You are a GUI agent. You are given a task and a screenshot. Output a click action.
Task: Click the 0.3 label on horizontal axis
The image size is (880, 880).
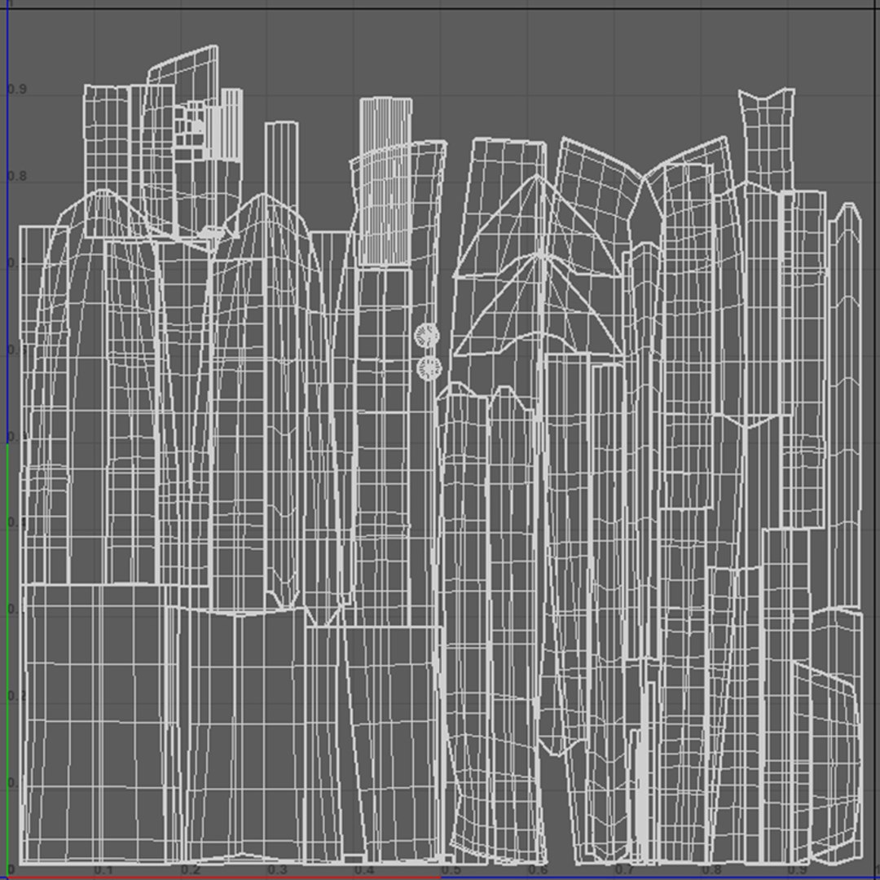click(x=277, y=870)
